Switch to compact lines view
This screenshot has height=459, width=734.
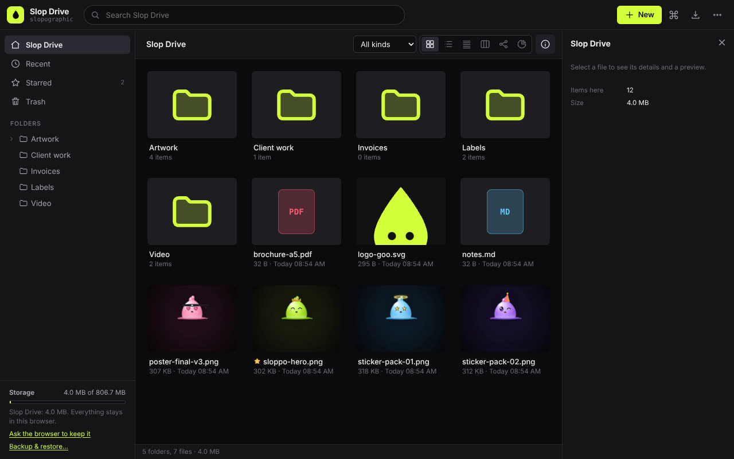click(467, 44)
